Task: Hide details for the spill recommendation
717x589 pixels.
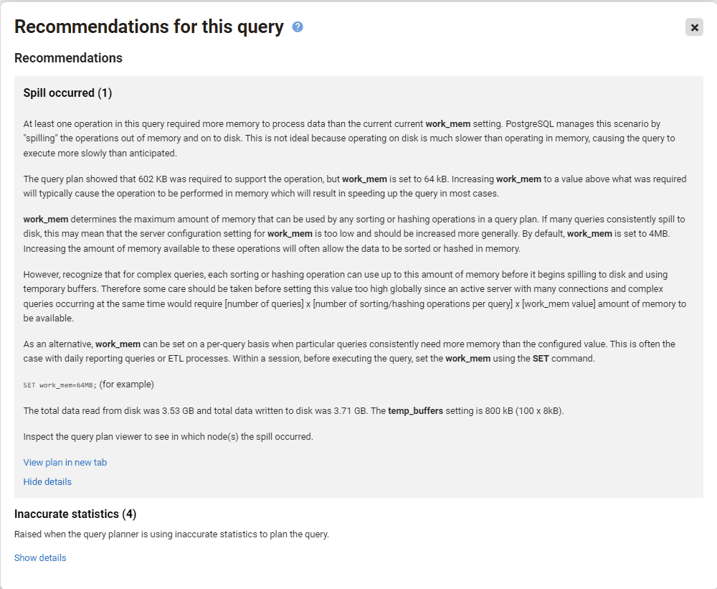Action: point(47,481)
